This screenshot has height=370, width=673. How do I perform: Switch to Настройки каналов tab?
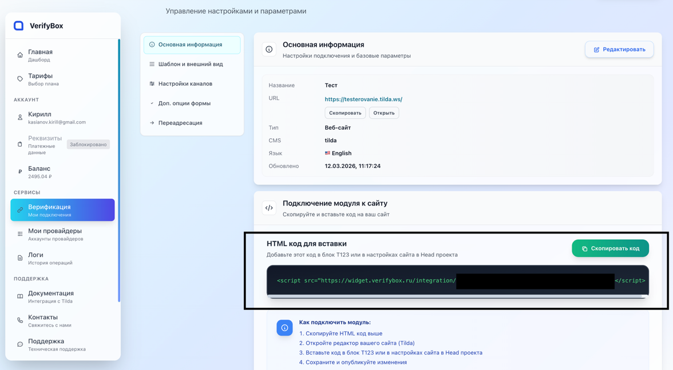tap(192, 84)
